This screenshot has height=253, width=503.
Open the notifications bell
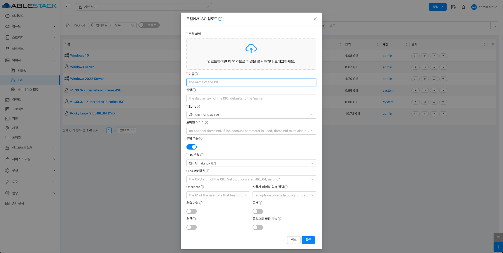(x=463, y=7)
